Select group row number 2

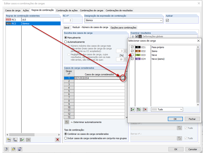click(x=69, y=81)
